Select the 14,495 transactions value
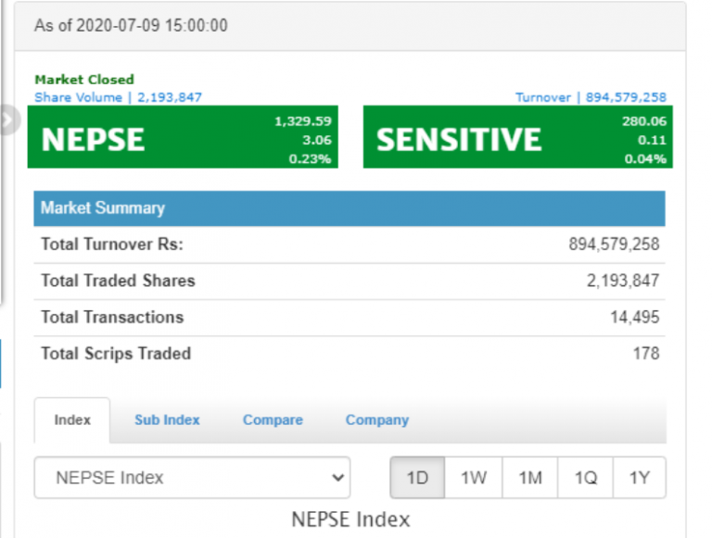This screenshot has width=712, height=538. click(x=634, y=317)
